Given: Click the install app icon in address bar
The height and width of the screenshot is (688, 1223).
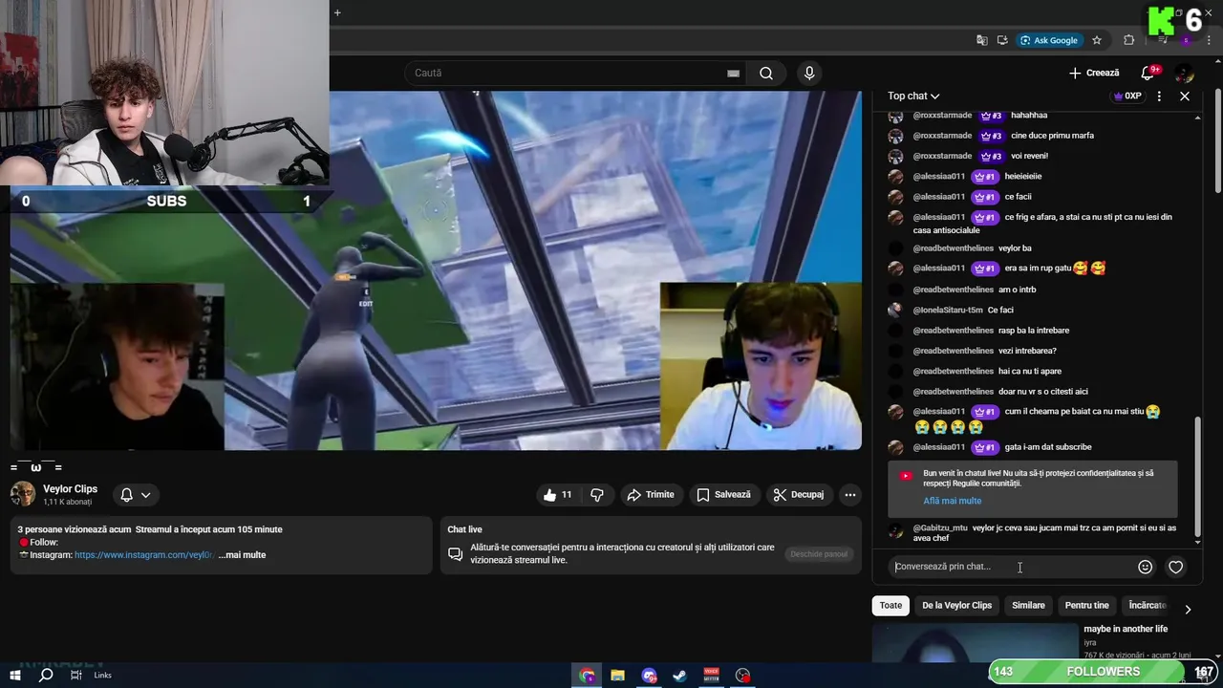Looking at the screenshot, I should coord(1002,40).
